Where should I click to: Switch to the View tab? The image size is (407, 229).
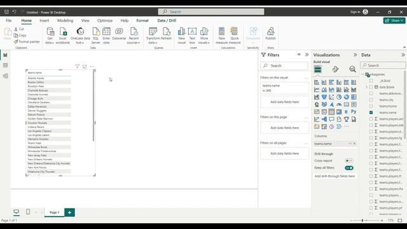(x=85, y=20)
